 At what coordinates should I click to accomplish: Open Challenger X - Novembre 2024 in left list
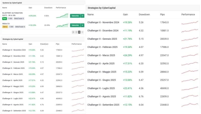tap(14, 50)
